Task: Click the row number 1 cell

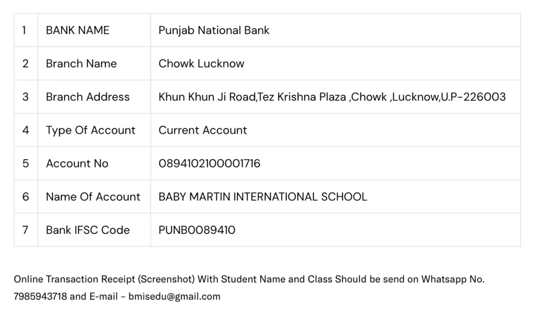Action: coord(25,30)
